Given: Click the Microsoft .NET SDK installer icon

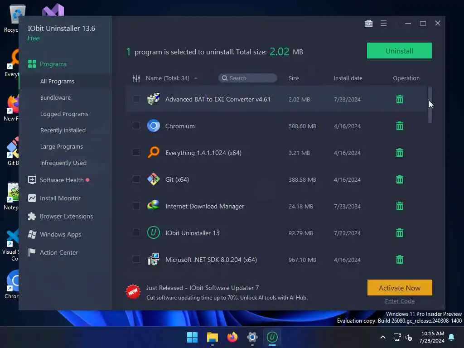Looking at the screenshot, I should pyautogui.click(x=153, y=259).
